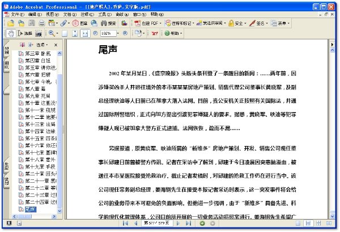Click the zoom in plus button

coord(125,33)
